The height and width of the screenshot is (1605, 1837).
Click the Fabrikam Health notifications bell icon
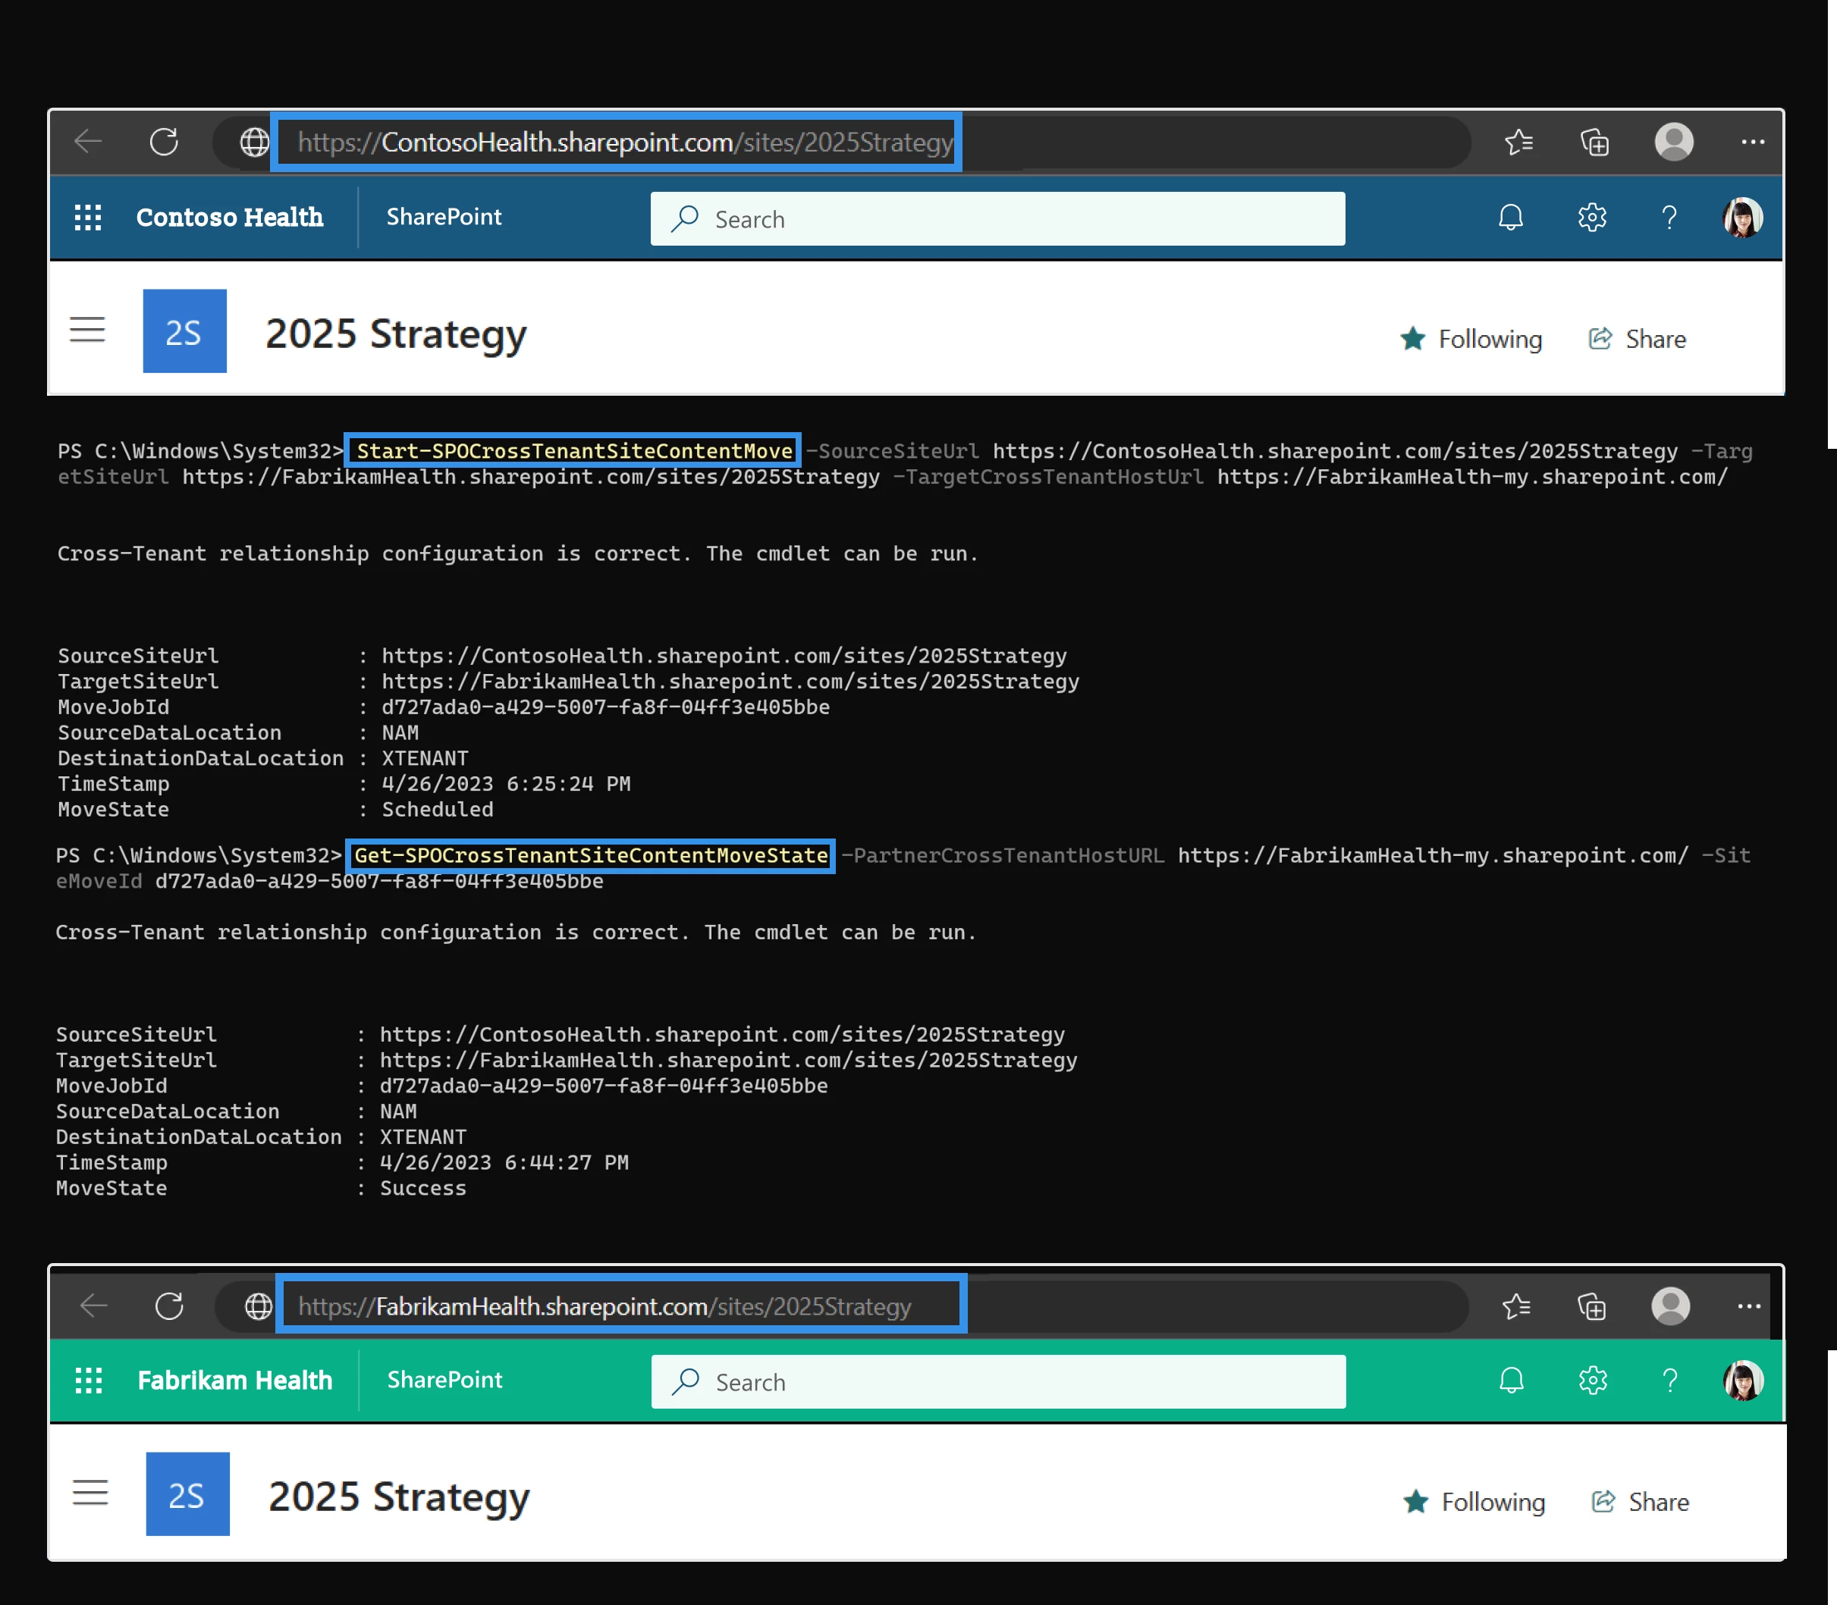click(x=1509, y=1380)
